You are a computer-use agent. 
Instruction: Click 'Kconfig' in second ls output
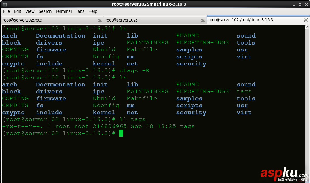[x=106, y=106]
